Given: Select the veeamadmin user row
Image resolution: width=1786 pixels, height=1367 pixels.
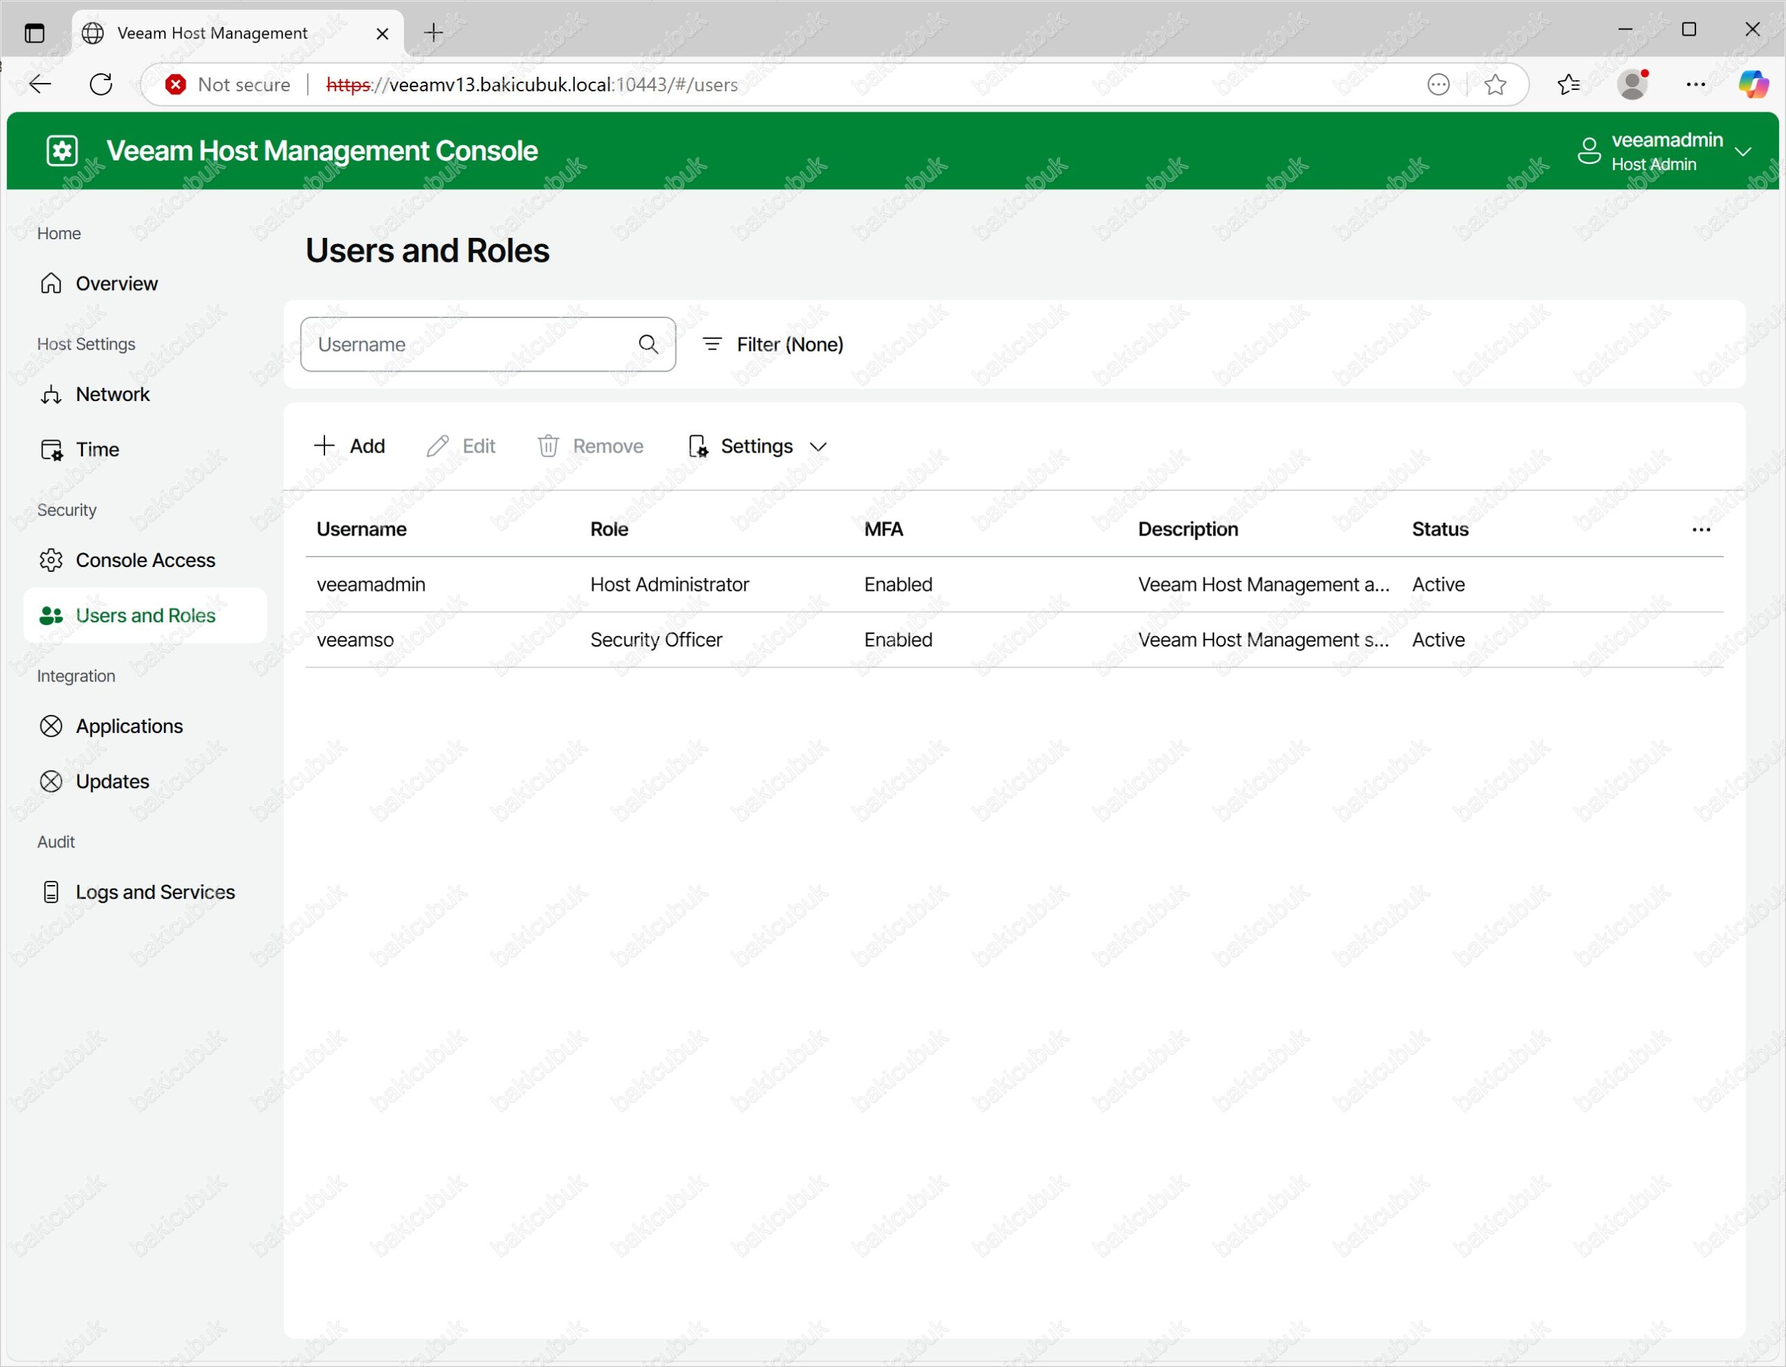Looking at the screenshot, I should (x=1014, y=584).
